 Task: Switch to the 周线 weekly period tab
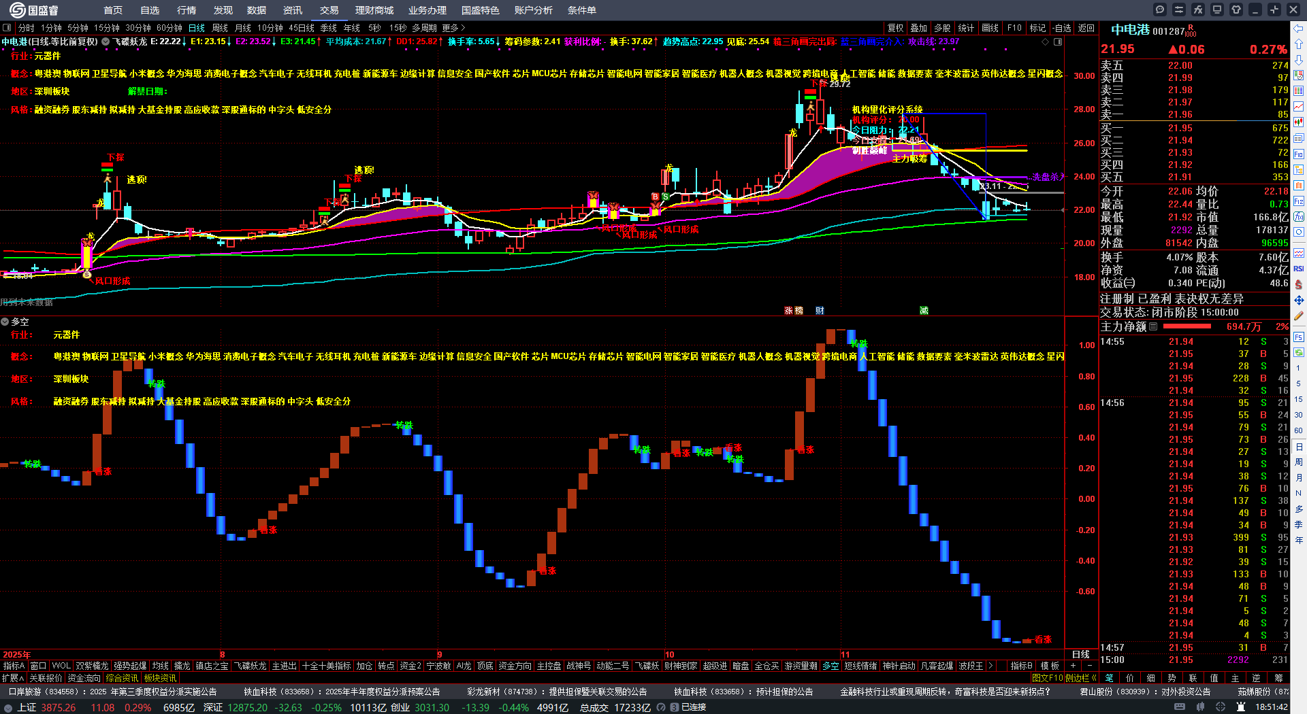(x=220, y=28)
